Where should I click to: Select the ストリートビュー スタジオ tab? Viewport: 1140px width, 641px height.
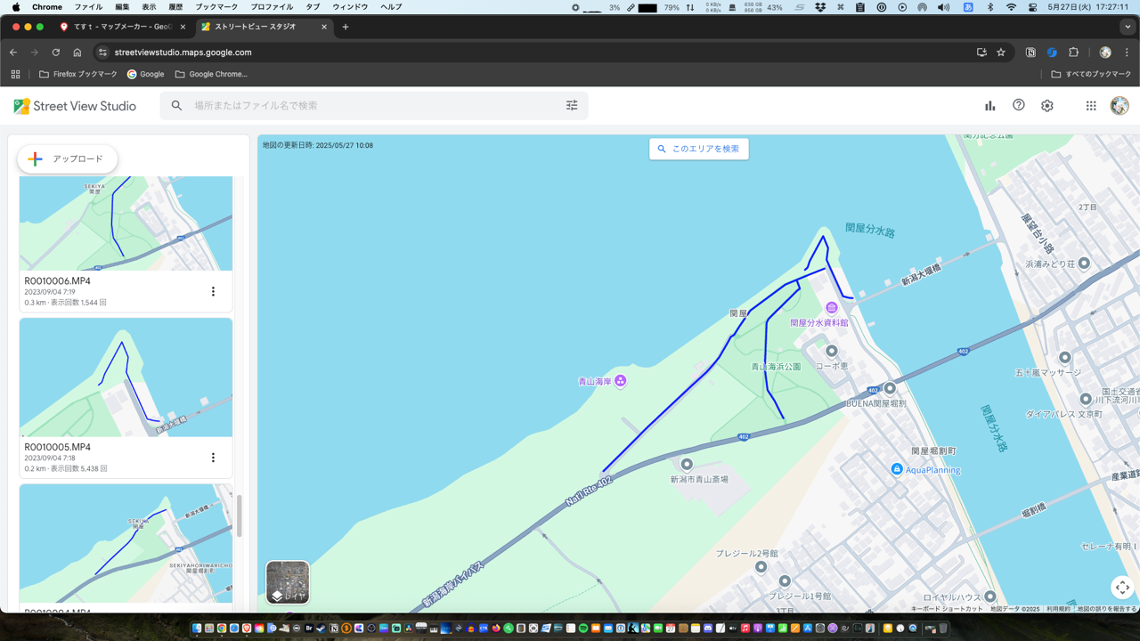tap(264, 27)
